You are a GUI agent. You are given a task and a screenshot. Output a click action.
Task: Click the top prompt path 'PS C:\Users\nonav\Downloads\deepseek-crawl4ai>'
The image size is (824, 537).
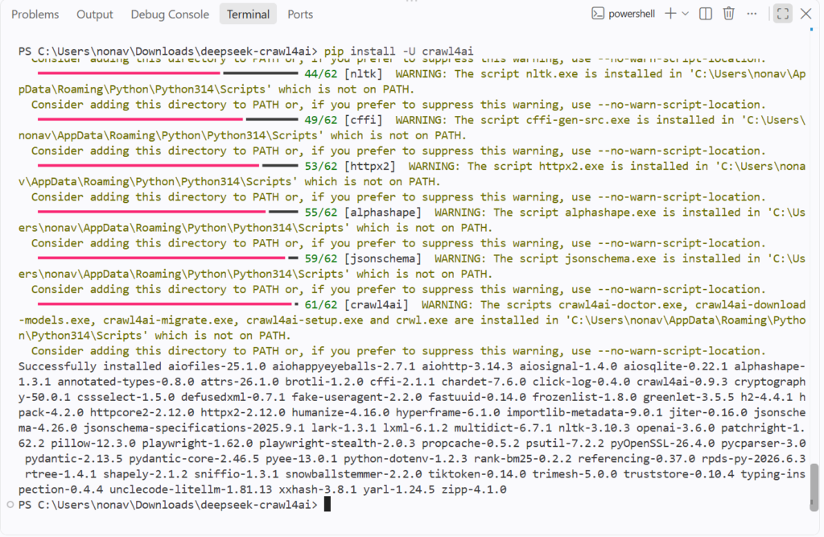tap(168, 51)
